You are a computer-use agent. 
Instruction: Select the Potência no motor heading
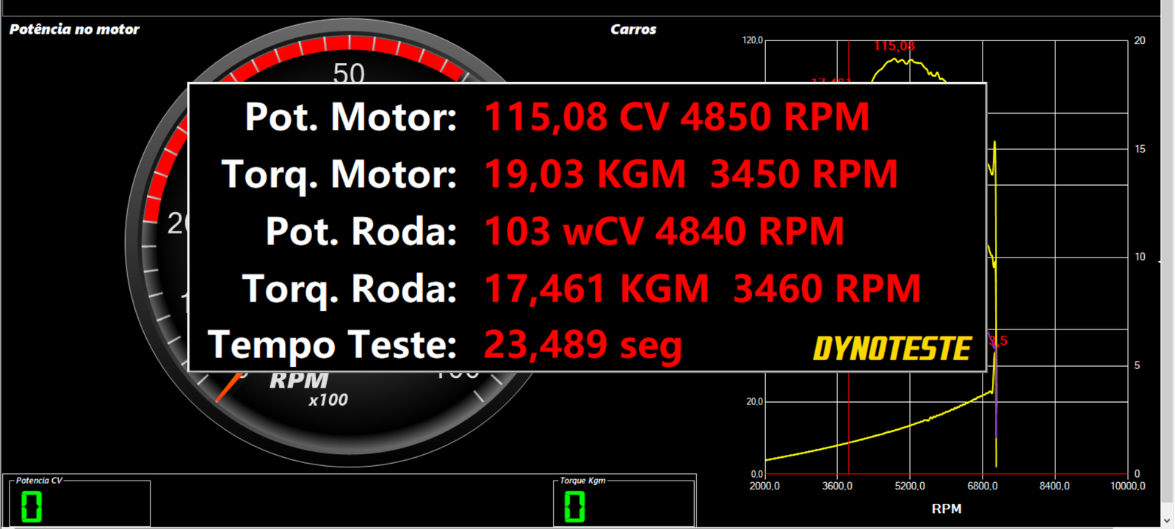tap(74, 29)
